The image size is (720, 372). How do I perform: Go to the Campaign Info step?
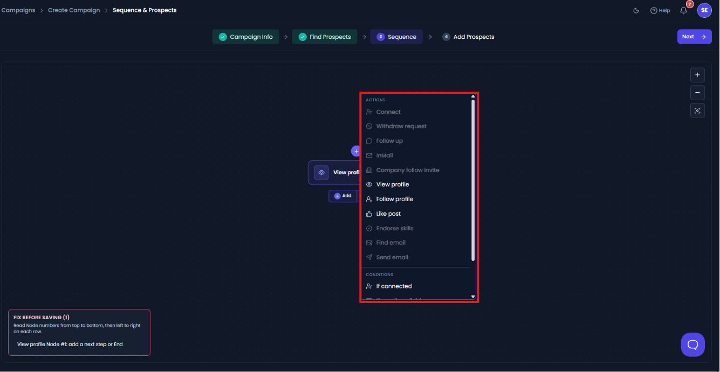coord(246,37)
